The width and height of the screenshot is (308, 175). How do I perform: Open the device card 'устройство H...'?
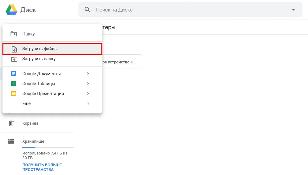(x=122, y=62)
